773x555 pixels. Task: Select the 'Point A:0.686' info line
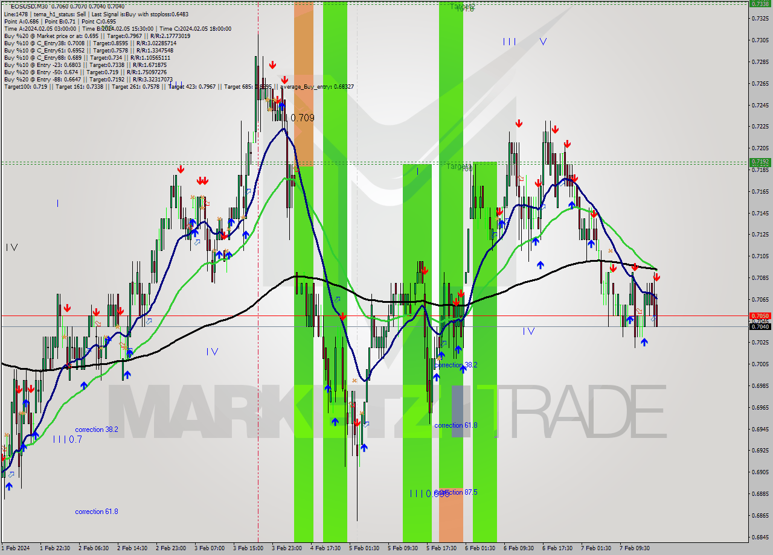tap(60, 21)
